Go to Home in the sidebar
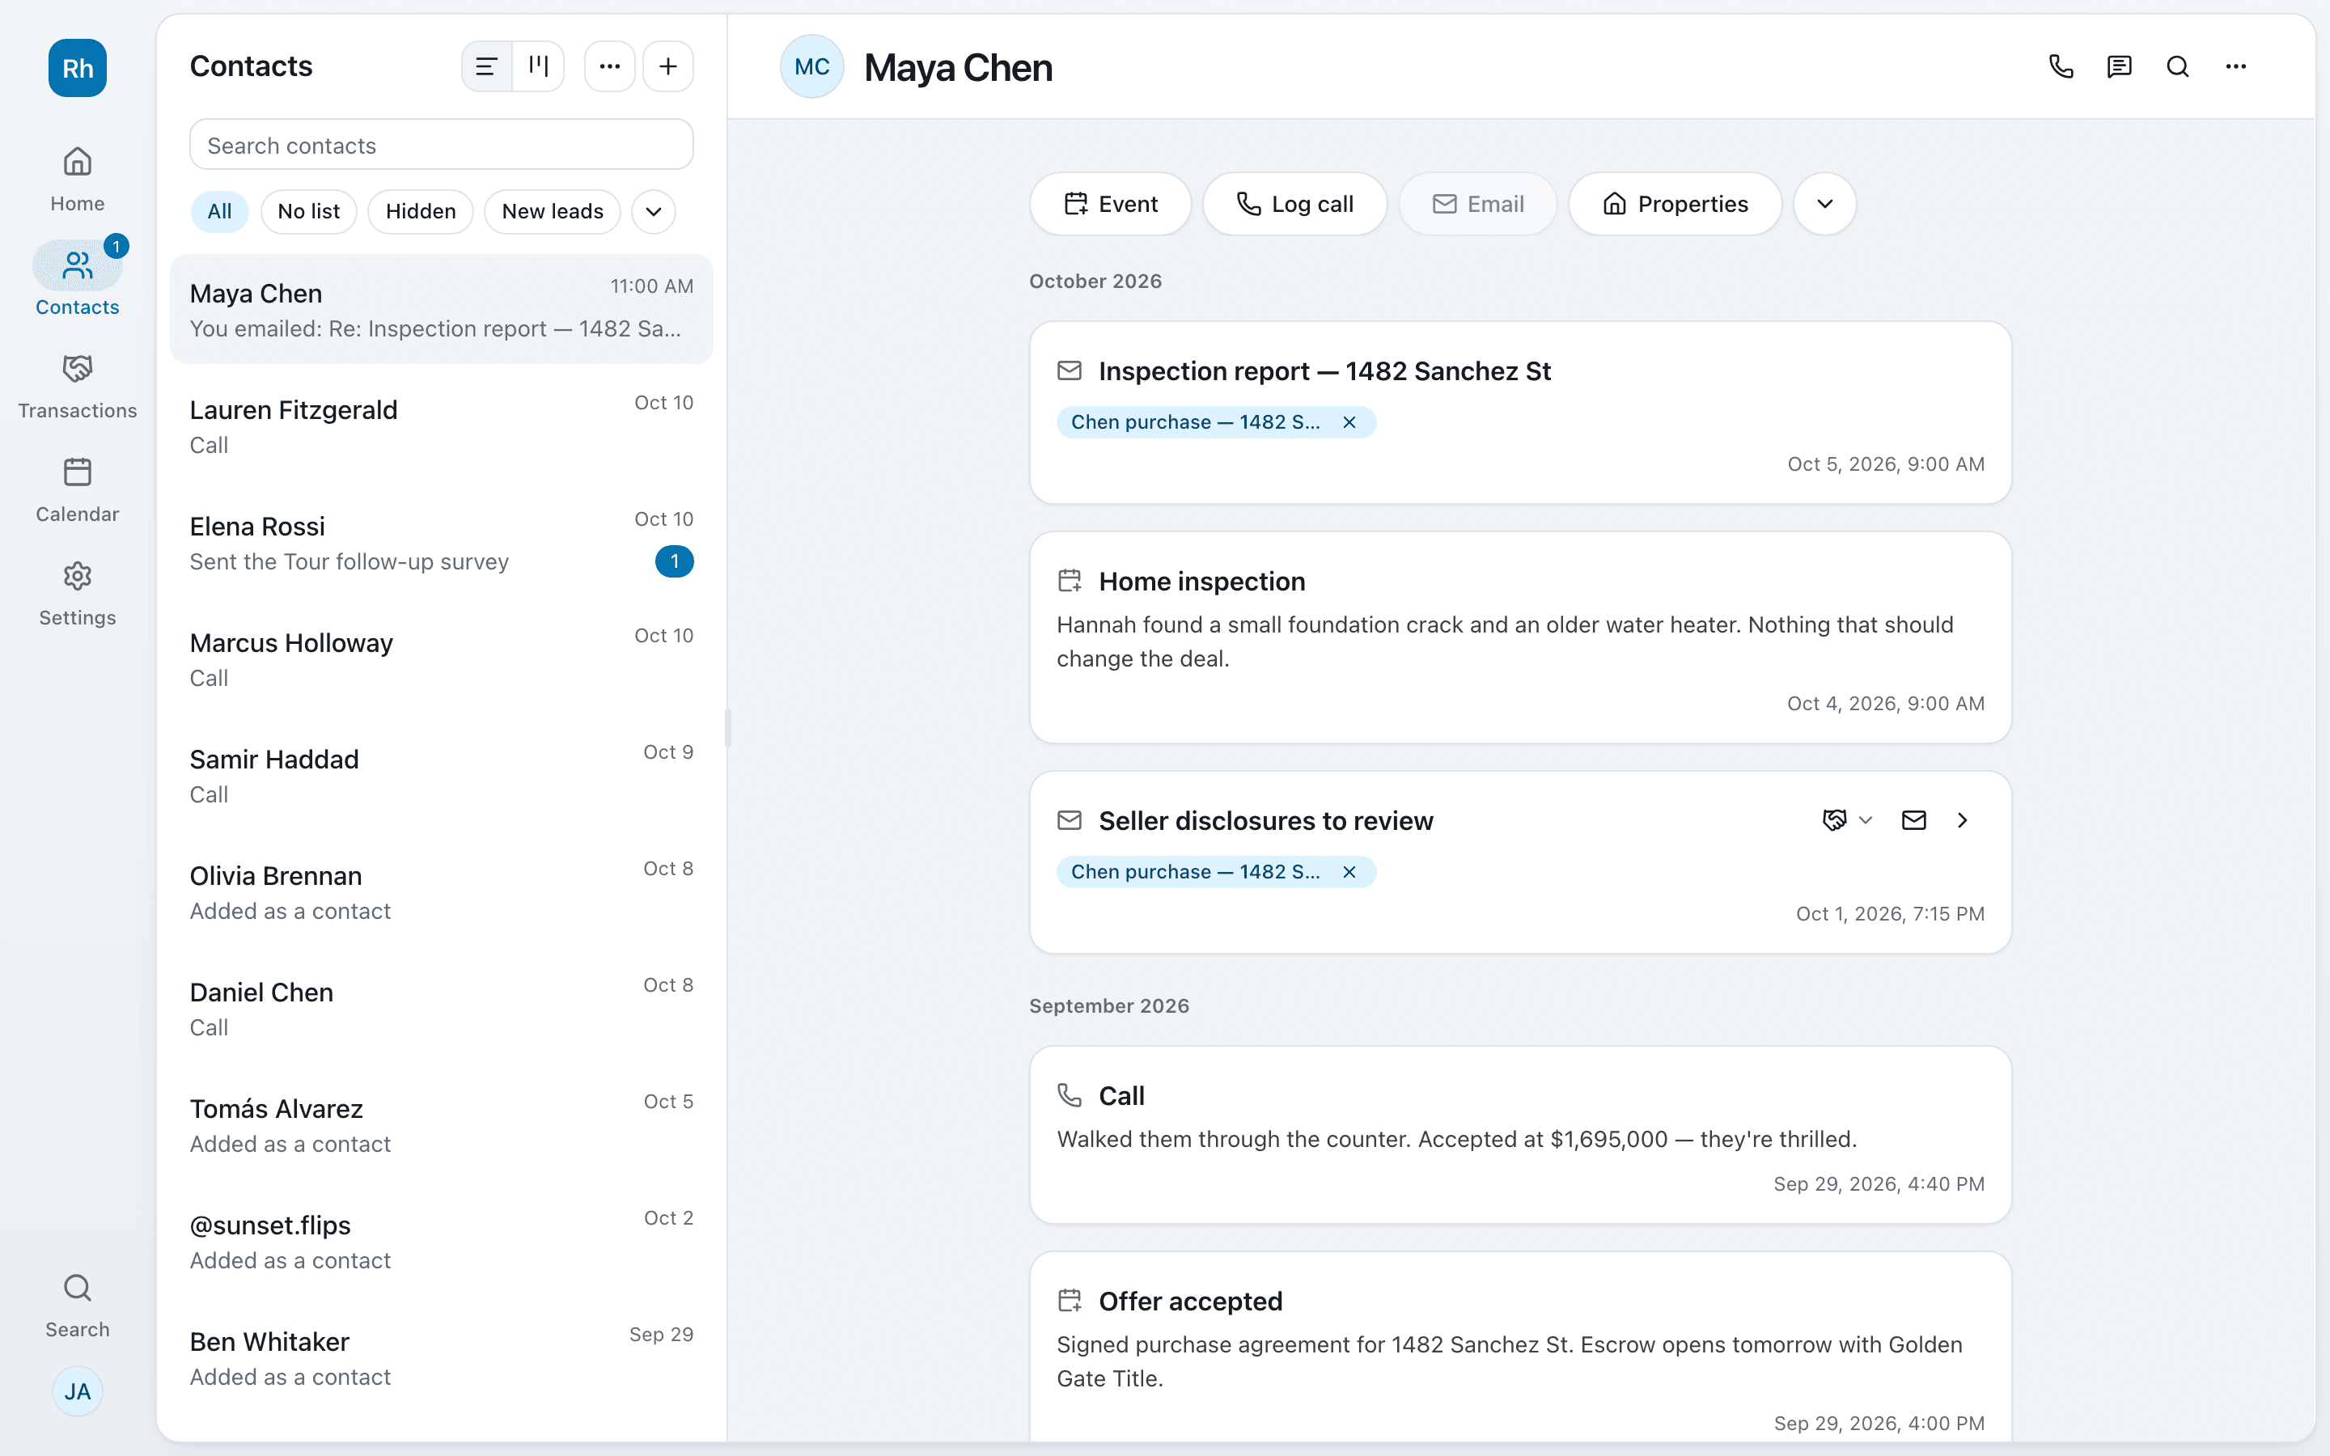 pyautogui.click(x=77, y=179)
